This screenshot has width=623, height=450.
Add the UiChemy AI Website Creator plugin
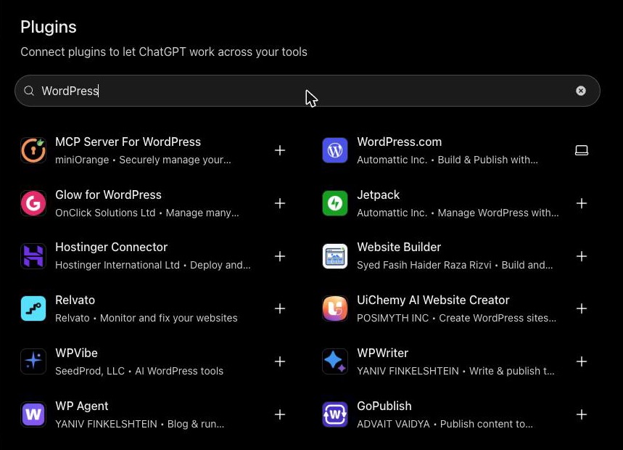[581, 308]
